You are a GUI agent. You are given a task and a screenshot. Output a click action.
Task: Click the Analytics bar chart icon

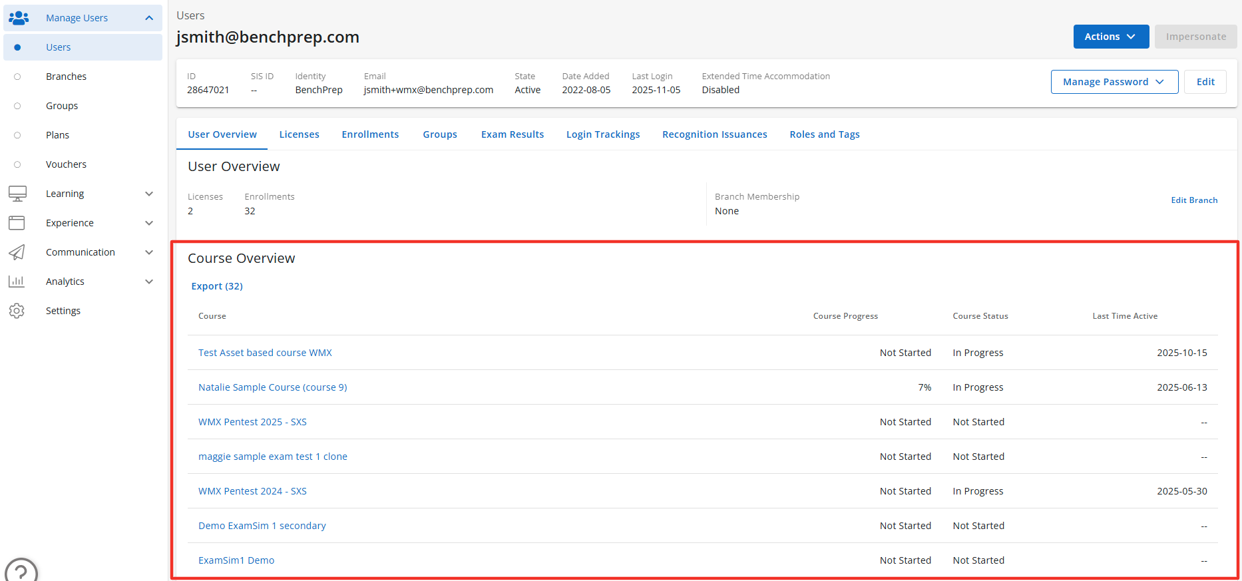coord(17,282)
